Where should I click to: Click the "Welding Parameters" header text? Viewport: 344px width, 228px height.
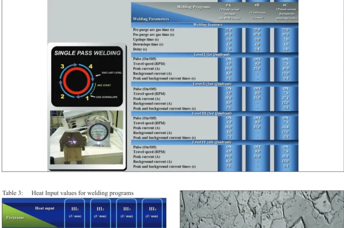point(151,19)
